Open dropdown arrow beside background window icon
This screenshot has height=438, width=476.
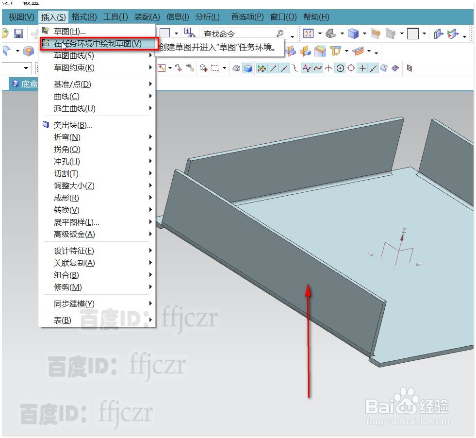click(x=425, y=34)
